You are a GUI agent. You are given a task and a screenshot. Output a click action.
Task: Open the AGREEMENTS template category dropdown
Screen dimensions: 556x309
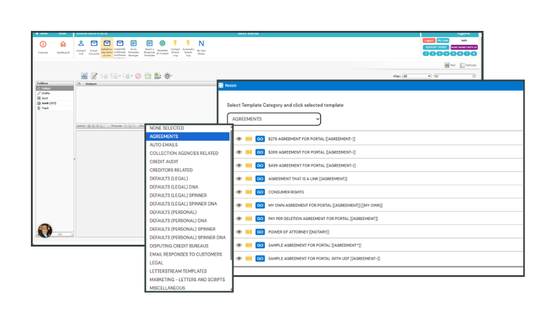click(x=274, y=119)
